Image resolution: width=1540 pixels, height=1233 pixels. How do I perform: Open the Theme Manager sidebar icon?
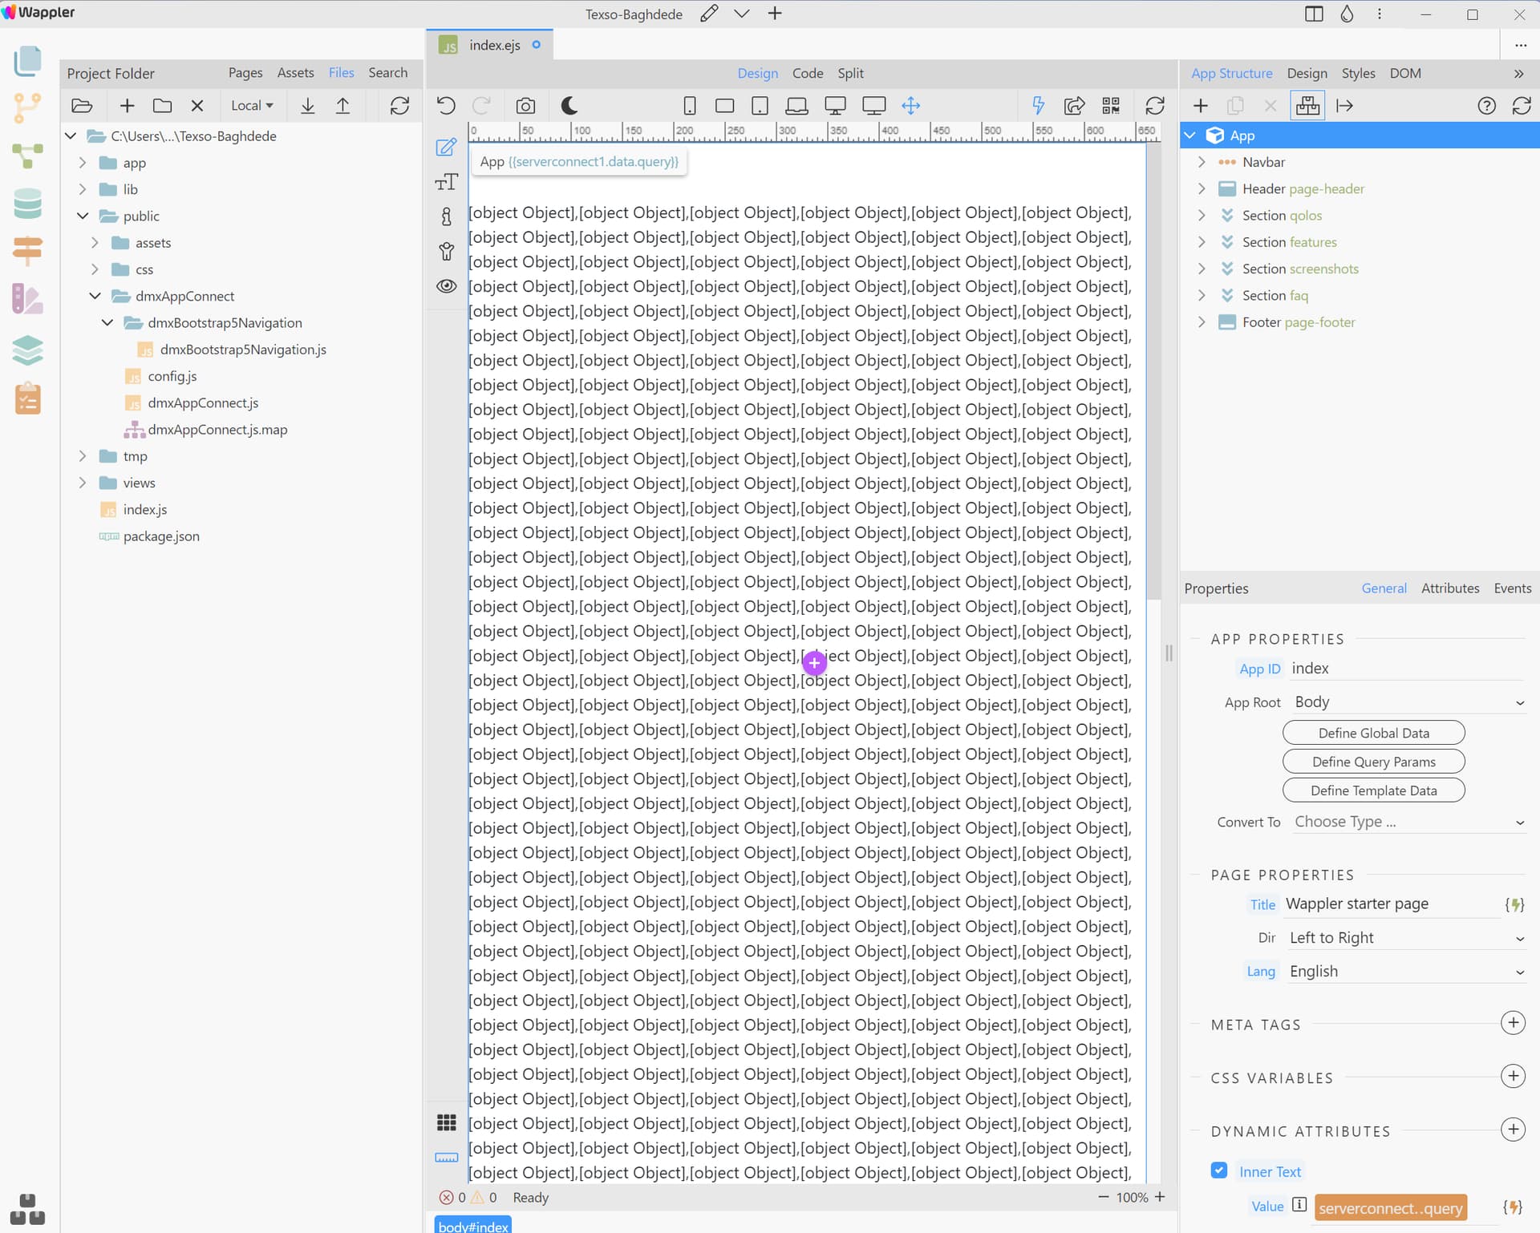coord(28,299)
